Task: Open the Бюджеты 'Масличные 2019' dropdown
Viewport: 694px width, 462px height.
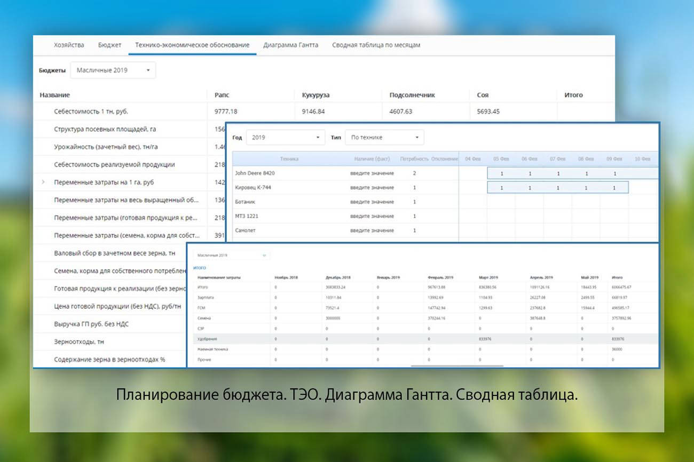Action: 113,70
